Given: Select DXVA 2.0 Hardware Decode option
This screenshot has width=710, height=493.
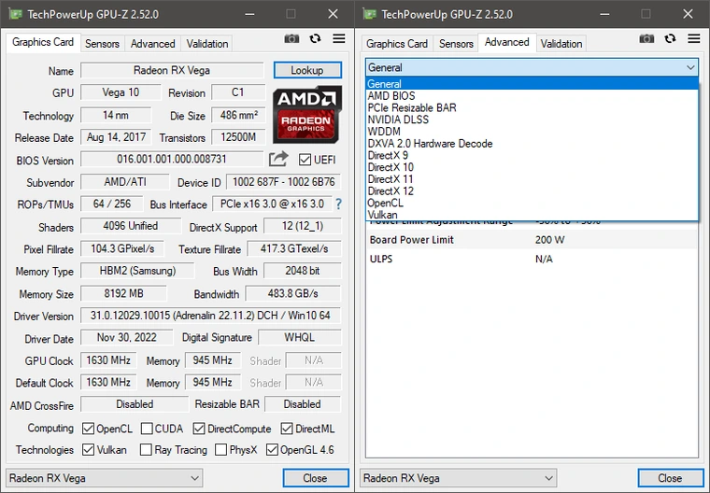Looking at the screenshot, I should click(532, 144).
